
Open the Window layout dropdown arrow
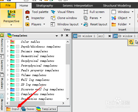pos(82,24)
